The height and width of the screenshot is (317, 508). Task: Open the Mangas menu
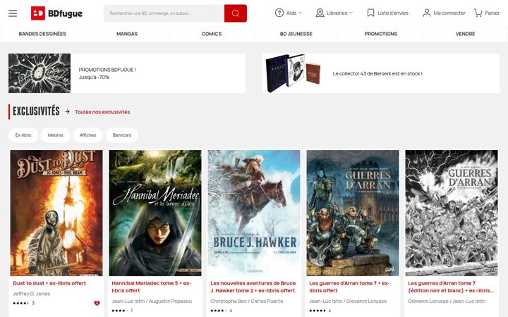coord(127,34)
